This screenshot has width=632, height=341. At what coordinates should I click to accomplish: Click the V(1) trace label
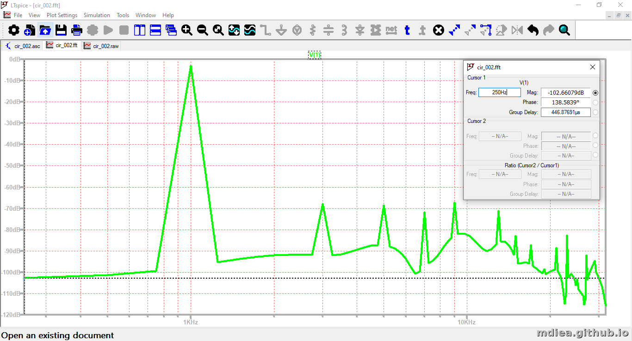(x=315, y=55)
